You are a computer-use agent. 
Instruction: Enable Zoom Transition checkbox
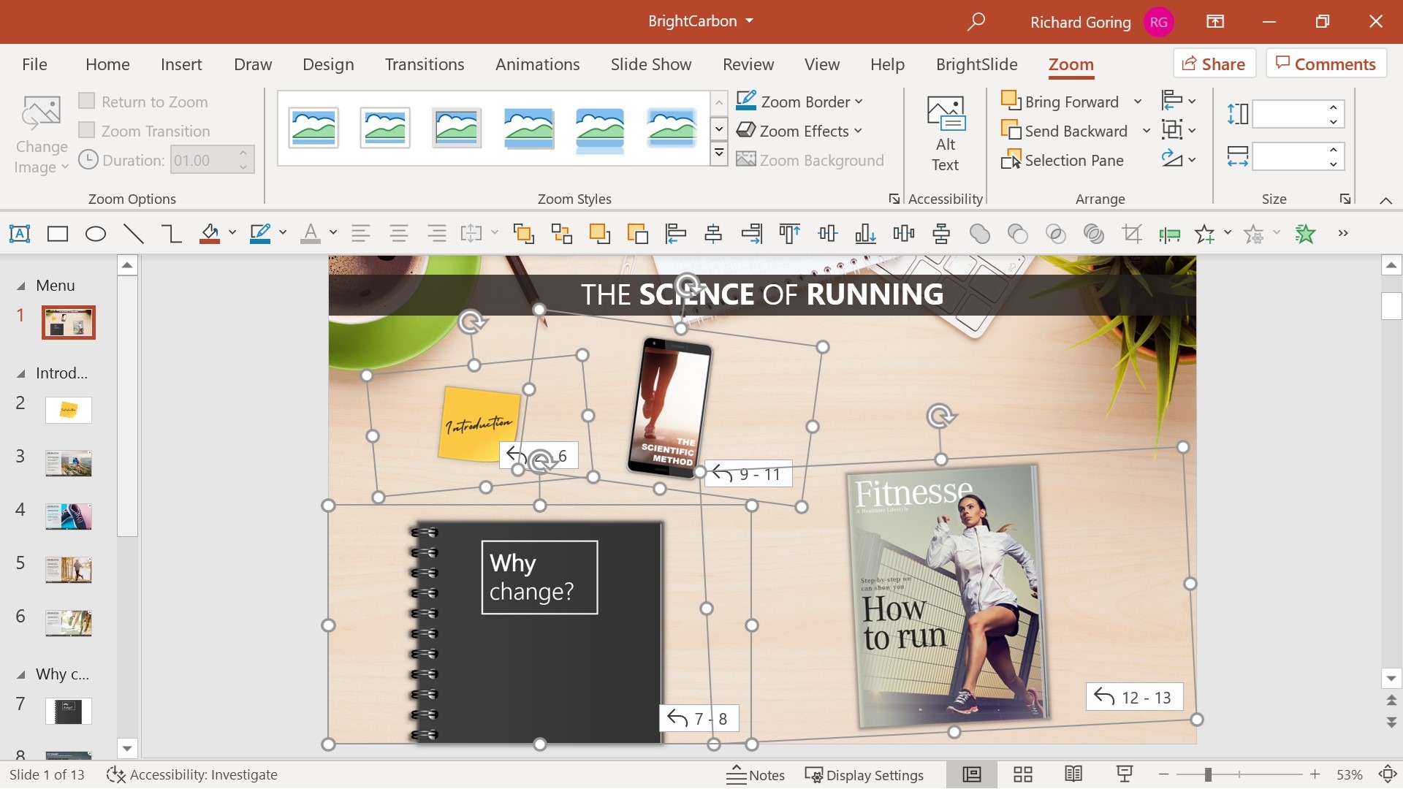(88, 129)
